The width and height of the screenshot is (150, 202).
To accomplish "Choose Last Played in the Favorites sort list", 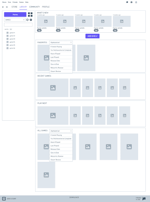I will coord(61,57).
